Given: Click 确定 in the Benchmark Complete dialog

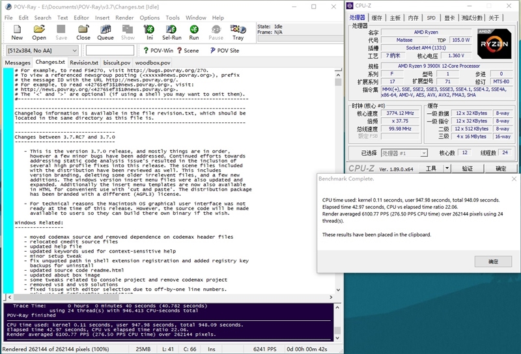Looking at the screenshot, I should pyautogui.click(x=492, y=261).
